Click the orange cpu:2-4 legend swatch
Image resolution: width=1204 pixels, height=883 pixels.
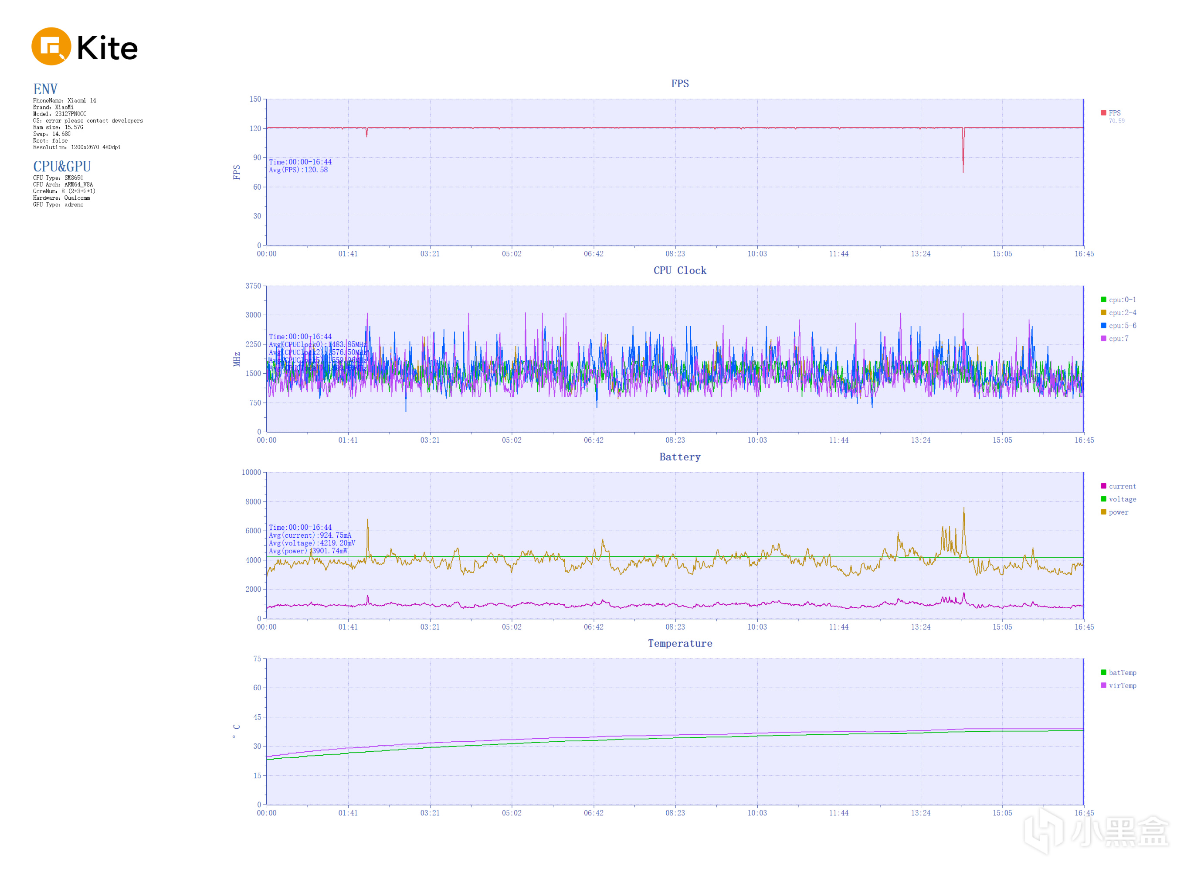pos(1103,312)
